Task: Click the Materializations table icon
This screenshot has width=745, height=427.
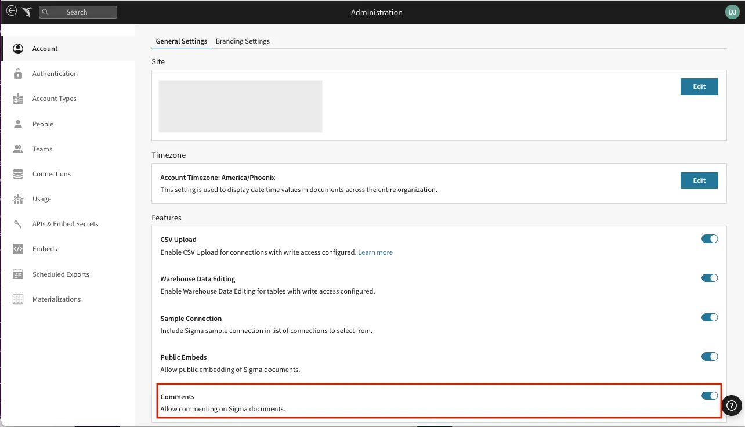Action: pyautogui.click(x=18, y=299)
